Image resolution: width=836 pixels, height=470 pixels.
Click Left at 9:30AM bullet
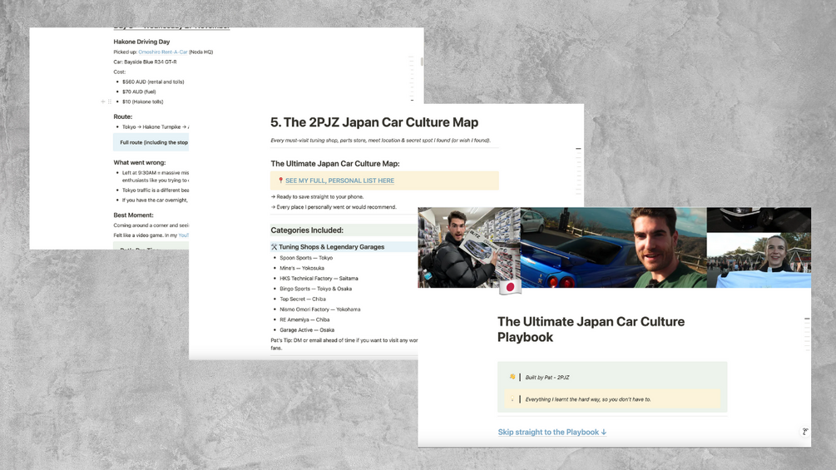click(156, 176)
